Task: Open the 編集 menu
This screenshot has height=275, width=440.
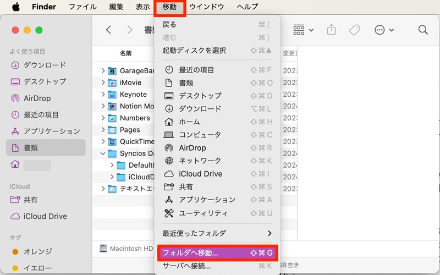Action: (116, 7)
